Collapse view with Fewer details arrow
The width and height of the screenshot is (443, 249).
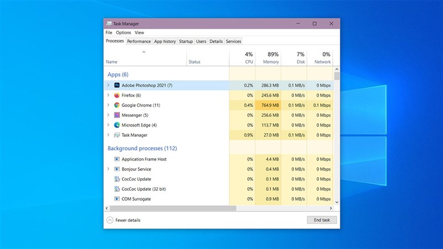pos(110,220)
